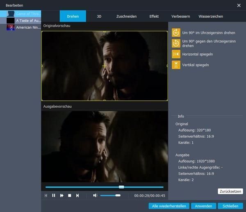This screenshot has height=212, width=246.
Task: Rotate 90° clockwise icon (im Uhrzeigersinn)
Action: 176,33
